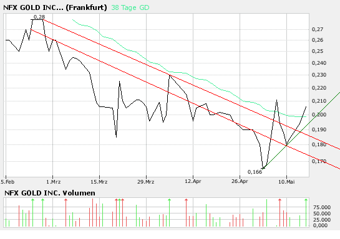The height and width of the screenshot is (239, 340).
Task: Click the '5.Feb' date axis label
Action: coord(7,182)
